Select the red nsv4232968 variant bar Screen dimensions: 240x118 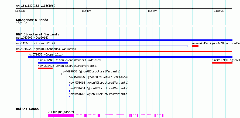(222, 63)
